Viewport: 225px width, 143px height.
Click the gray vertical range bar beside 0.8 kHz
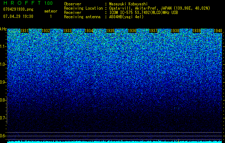(x=7, y=110)
